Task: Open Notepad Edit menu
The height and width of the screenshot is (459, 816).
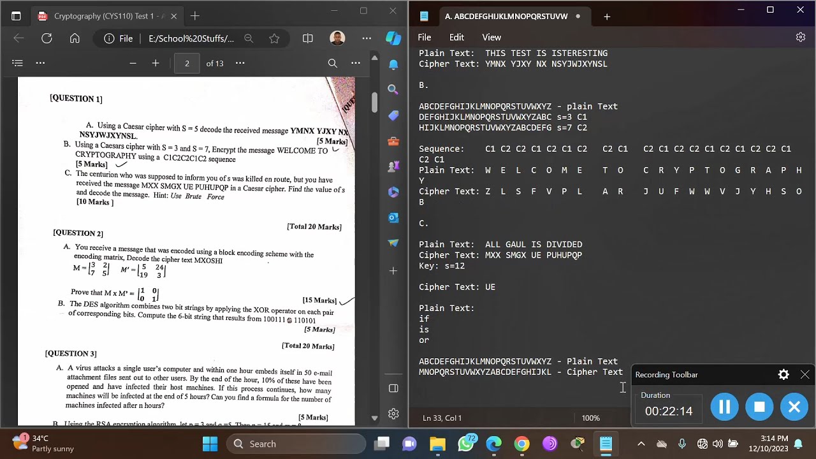Action: click(x=456, y=37)
